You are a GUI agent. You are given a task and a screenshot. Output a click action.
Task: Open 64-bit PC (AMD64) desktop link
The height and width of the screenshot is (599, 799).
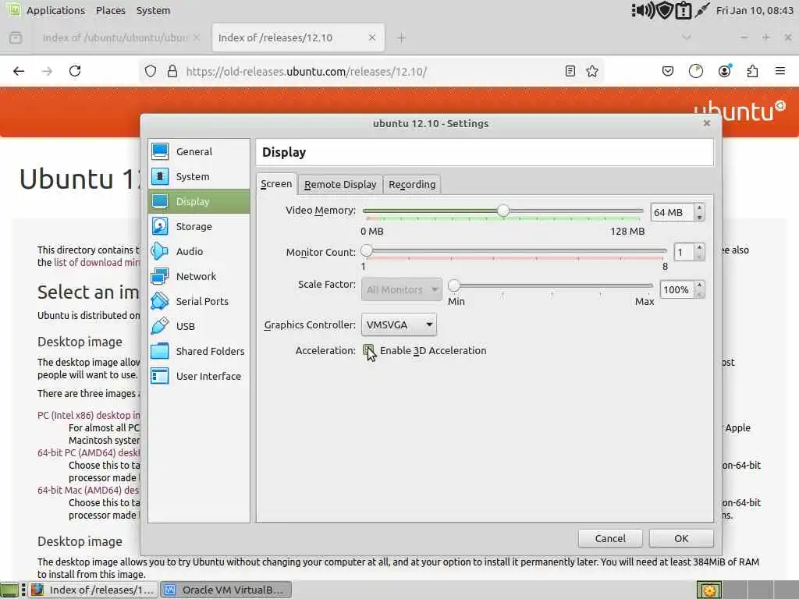click(x=89, y=453)
